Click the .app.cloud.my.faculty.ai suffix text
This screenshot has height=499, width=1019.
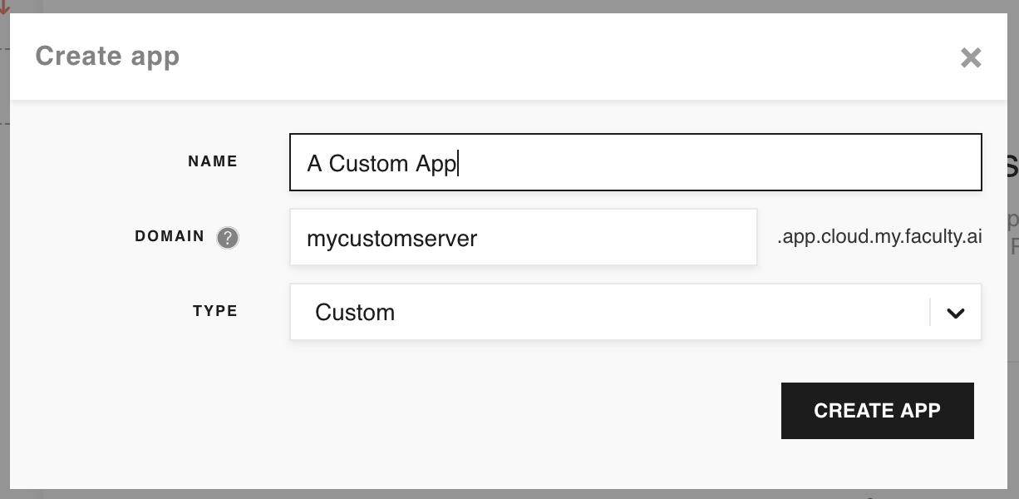tap(881, 236)
